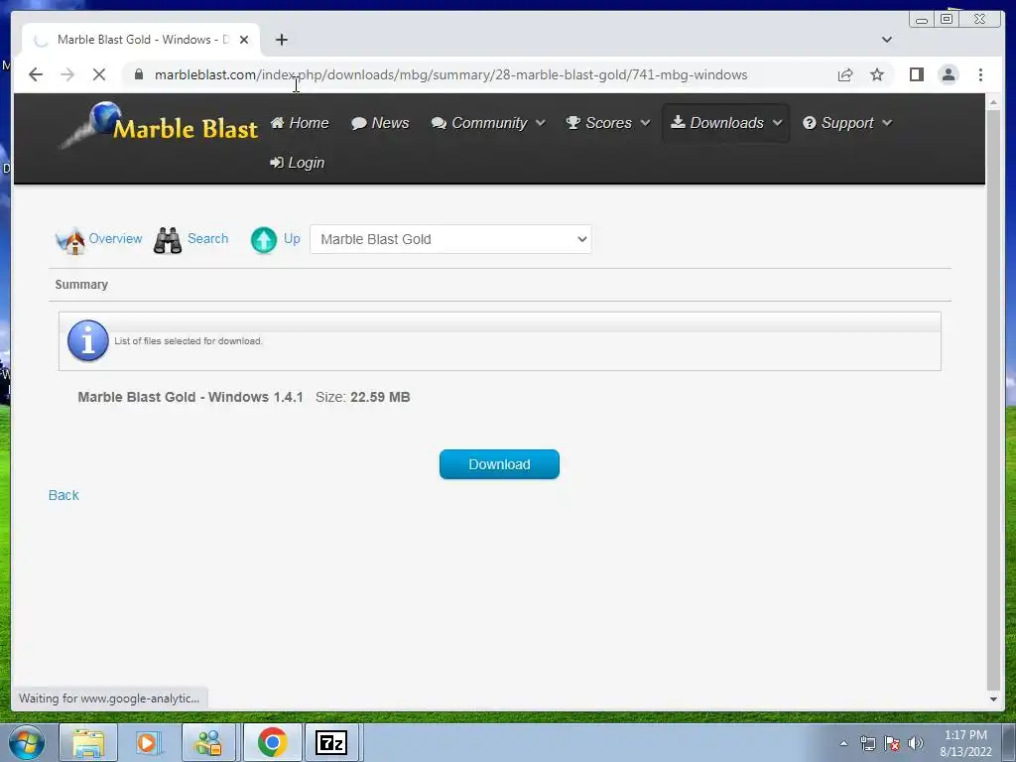Close the Marble Blast Gold tab

[244, 40]
